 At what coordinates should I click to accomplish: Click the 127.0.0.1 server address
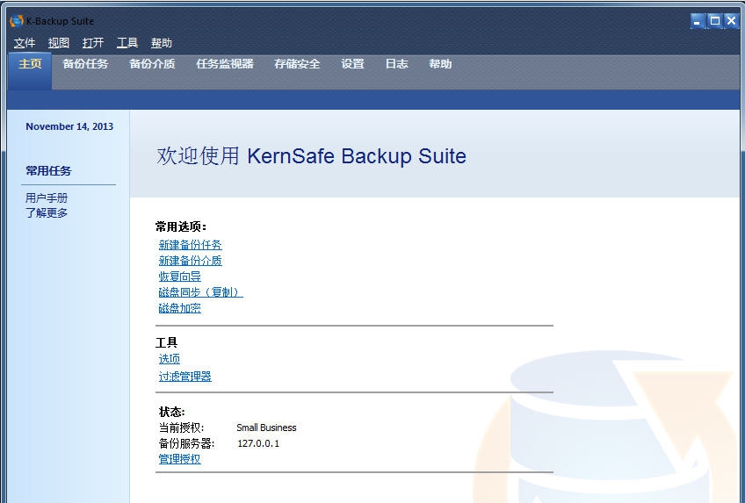(x=258, y=443)
